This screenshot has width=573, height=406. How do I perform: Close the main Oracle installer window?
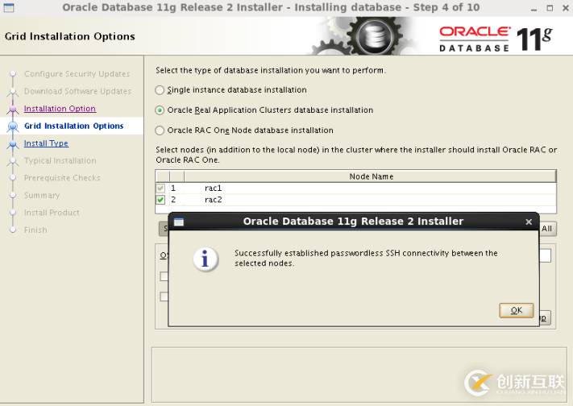coord(565,8)
